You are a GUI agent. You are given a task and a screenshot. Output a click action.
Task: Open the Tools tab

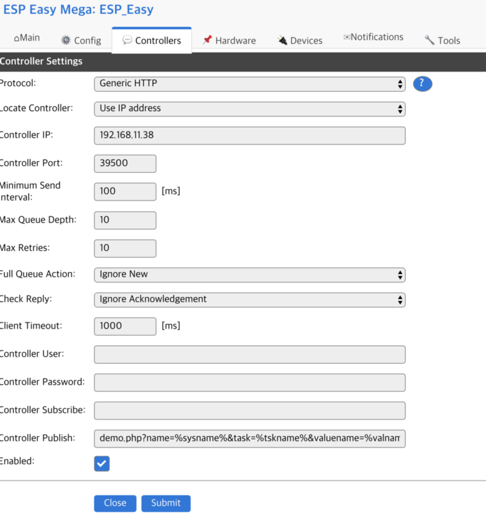click(442, 41)
